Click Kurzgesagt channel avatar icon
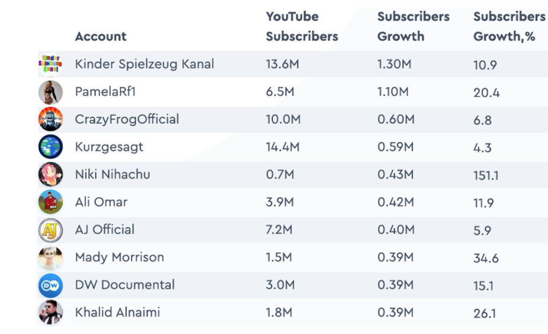 [51, 147]
